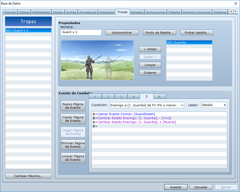Open condition editor via ellipsis button
240x192 pixels.
pyautogui.click(x=182, y=105)
